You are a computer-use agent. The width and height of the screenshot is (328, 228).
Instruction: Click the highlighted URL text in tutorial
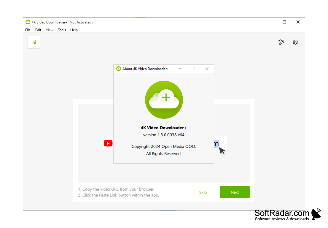[x=216, y=144]
